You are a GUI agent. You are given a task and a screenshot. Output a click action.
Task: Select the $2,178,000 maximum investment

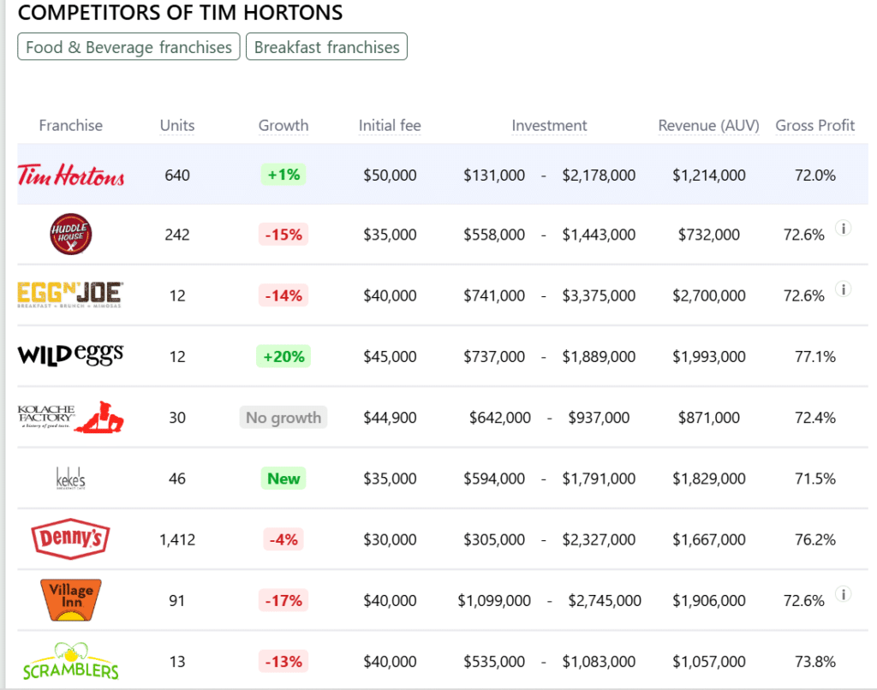(599, 175)
